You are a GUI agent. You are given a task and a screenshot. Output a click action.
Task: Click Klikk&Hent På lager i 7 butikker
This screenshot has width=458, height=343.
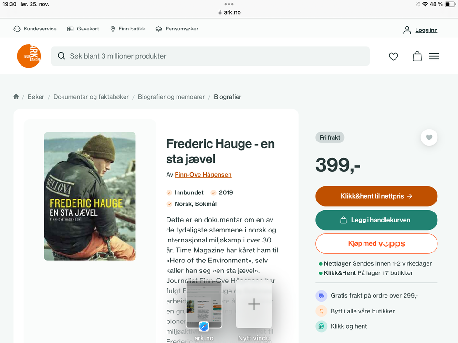tap(366, 273)
